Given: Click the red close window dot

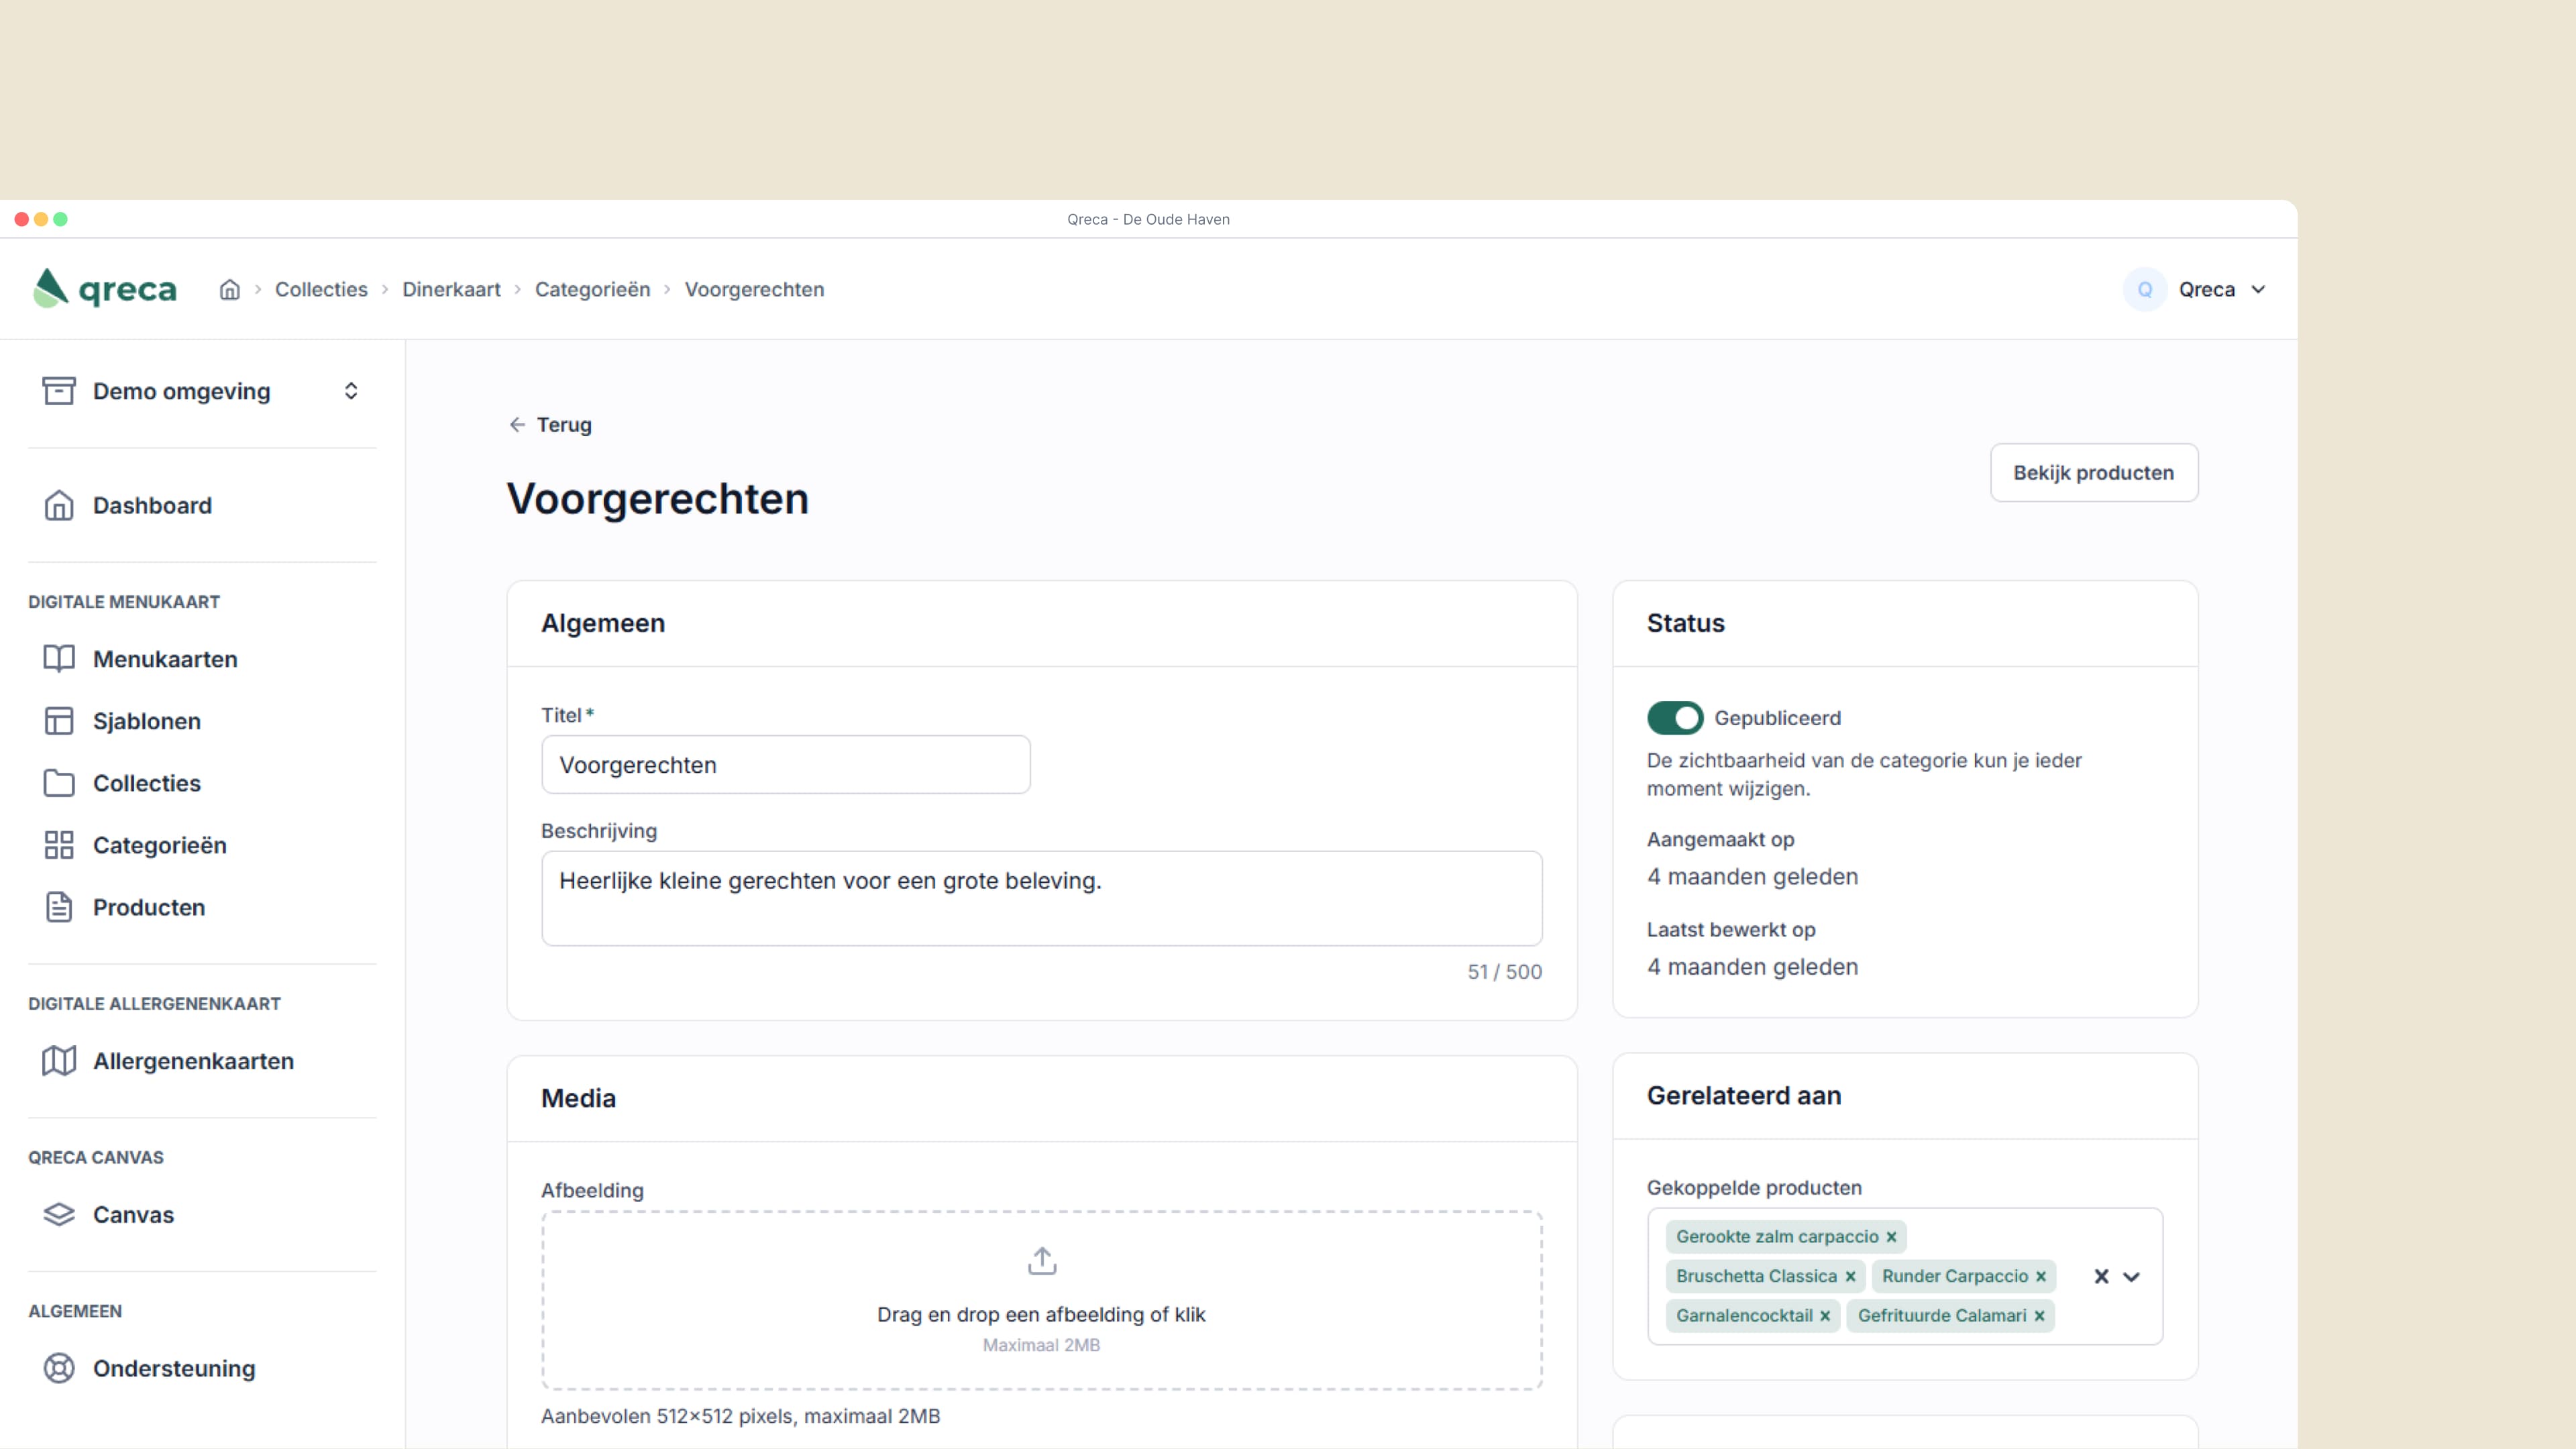Looking at the screenshot, I should point(21,219).
